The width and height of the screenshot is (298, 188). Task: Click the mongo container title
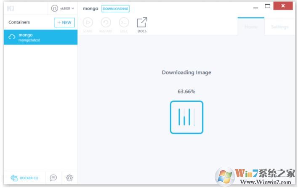pyautogui.click(x=90, y=9)
